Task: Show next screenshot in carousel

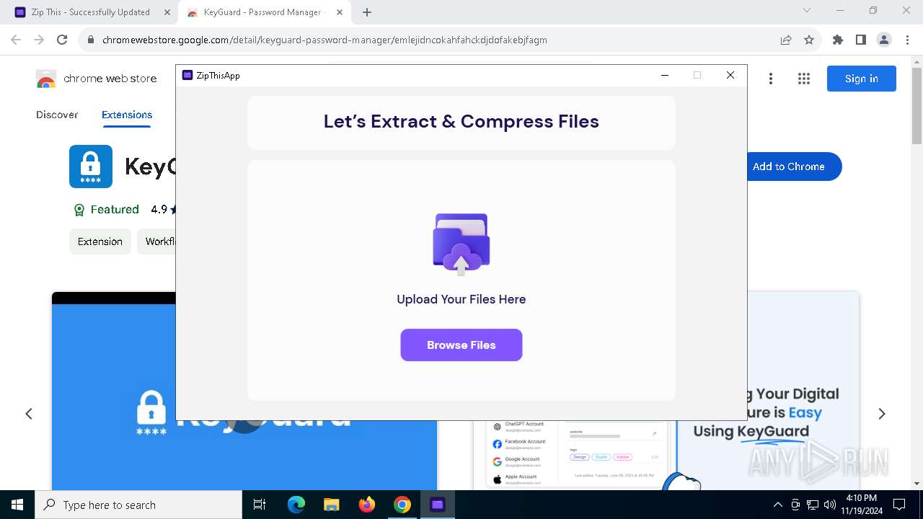Action: [882, 414]
